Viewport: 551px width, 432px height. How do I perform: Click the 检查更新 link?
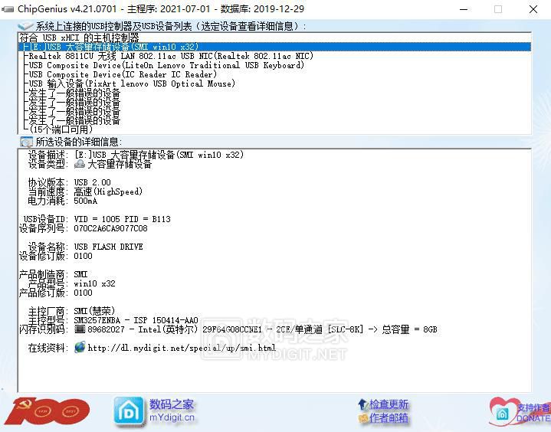point(389,404)
